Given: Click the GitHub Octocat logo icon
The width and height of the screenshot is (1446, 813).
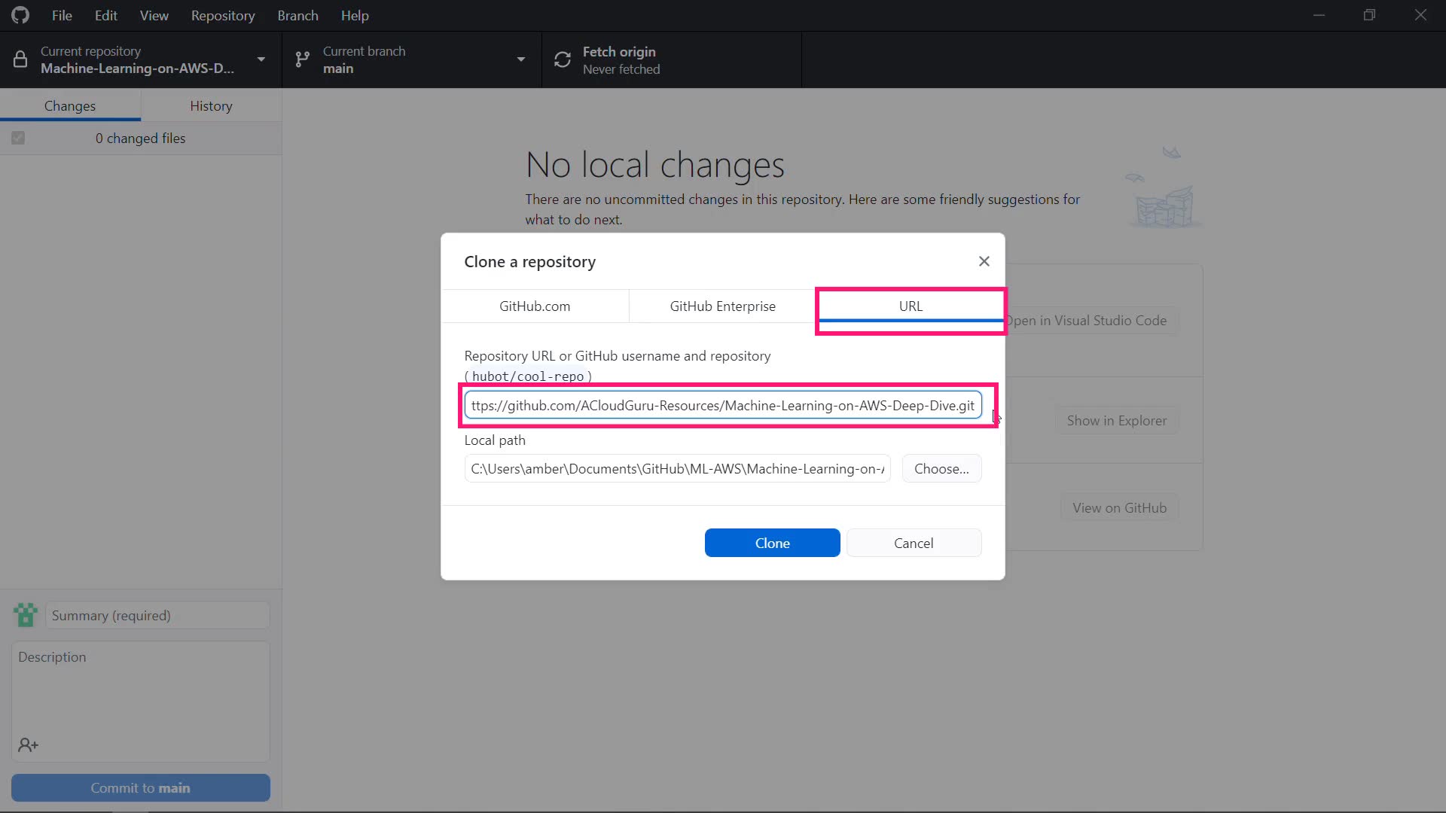Looking at the screenshot, I should [x=20, y=15].
